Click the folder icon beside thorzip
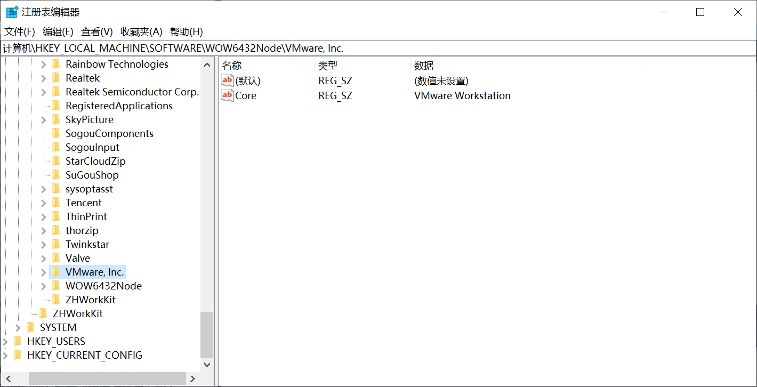Screen dimensions: 757x387 (56, 230)
